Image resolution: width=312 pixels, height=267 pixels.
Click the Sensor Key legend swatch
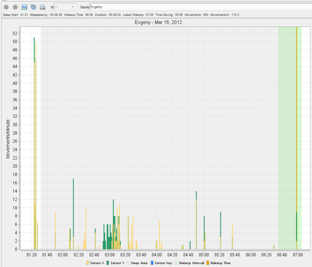(152, 263)
